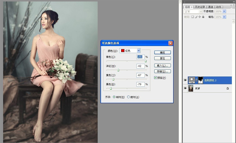Expand the 不透明度 opacity slider arrow

point(224,11)
